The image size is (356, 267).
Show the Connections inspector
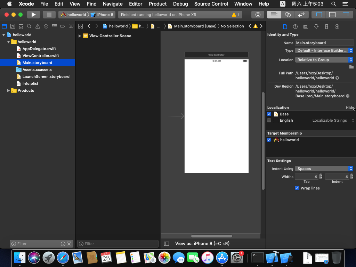point(337,26)
